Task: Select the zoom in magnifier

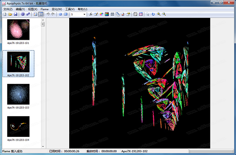Action: pyautogui.click(x=159, y=14)
